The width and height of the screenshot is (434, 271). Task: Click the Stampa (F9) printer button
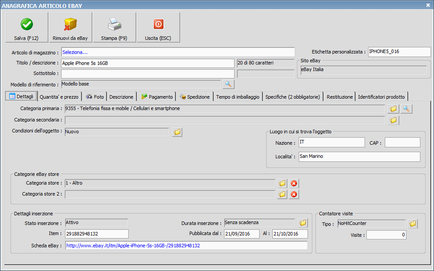pos(114,27)
